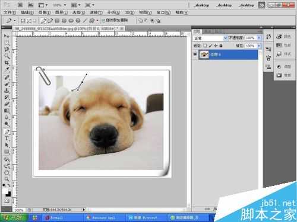Open the collapsed 样式 panel
This screenshot has height=222, width=297.
[x=283, y=54]
